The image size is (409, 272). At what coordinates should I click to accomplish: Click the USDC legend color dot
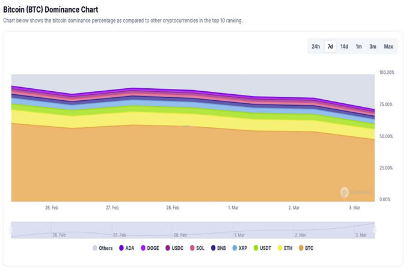(x=168, y=248)
